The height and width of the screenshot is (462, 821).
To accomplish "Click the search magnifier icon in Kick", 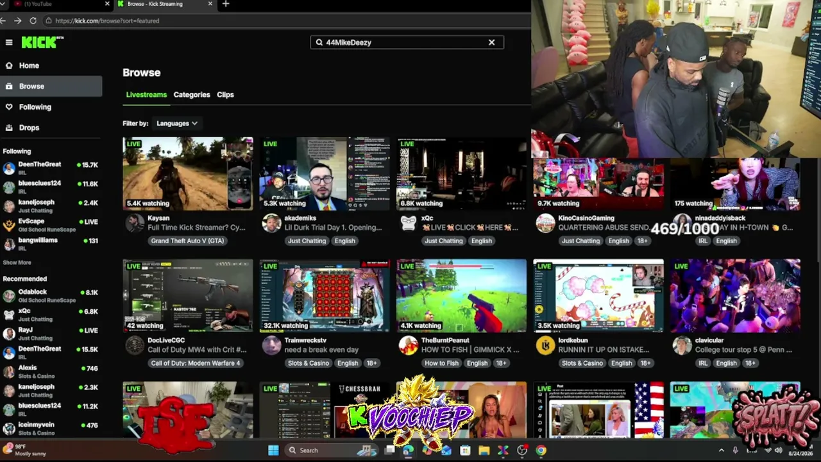I will (x=319, y=42).
